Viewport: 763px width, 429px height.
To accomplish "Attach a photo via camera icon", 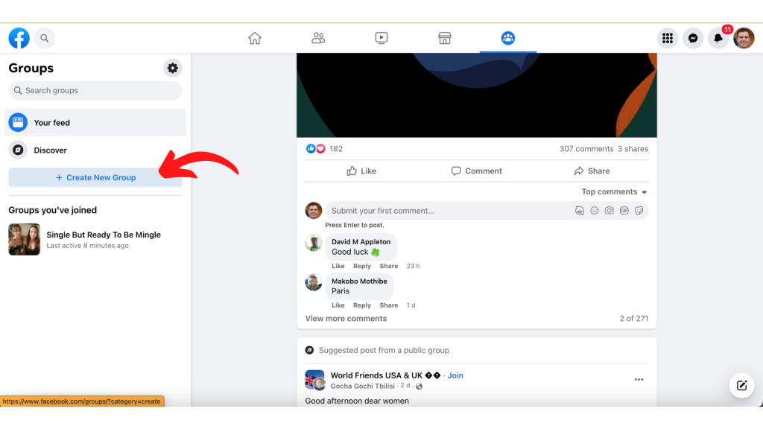I will [x=610, y=211].
